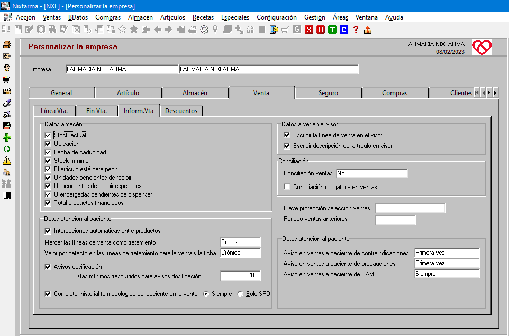Toggle Avisos dosificación checkbox
The height and width of the screenshot is (336, 509).
pos(48,267)
